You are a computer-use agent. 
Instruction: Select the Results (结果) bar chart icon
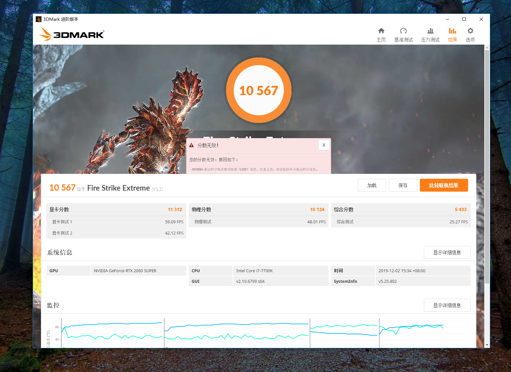click(452, 31)
